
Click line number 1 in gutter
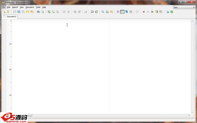pos(11,21)
